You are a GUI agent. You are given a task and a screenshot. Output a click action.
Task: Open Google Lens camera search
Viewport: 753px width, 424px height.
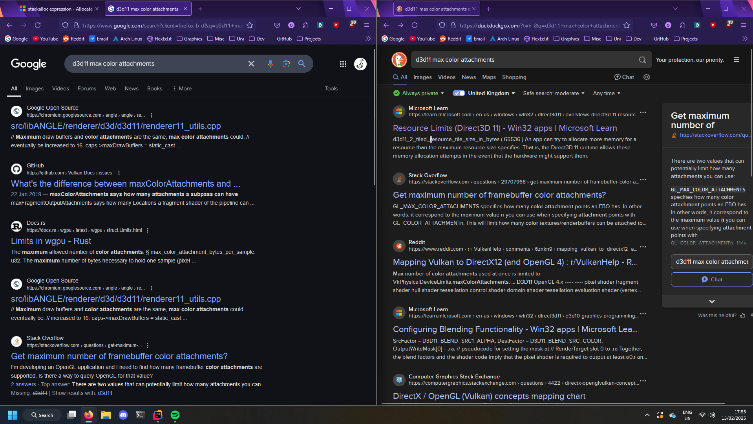point(286,63)
